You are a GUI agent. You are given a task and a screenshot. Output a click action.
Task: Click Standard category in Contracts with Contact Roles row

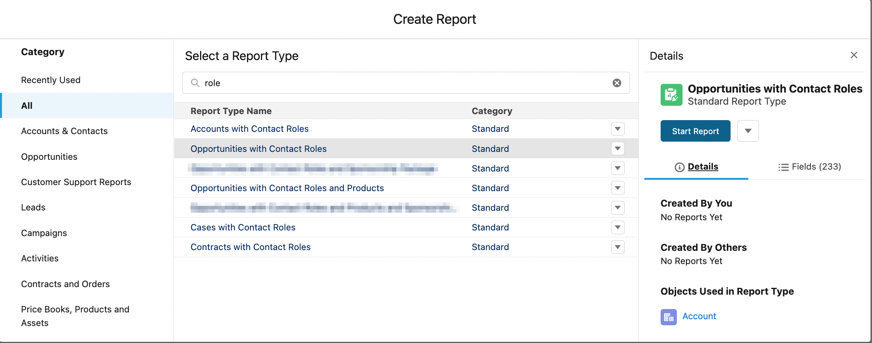click(490, 247)
